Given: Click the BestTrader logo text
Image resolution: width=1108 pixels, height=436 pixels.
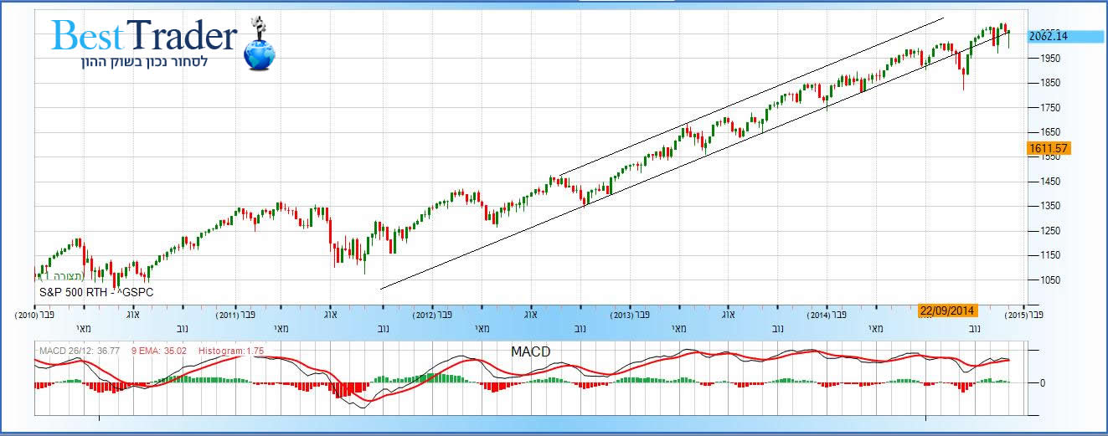Looking at the screenshot, I should coord(144,36).
